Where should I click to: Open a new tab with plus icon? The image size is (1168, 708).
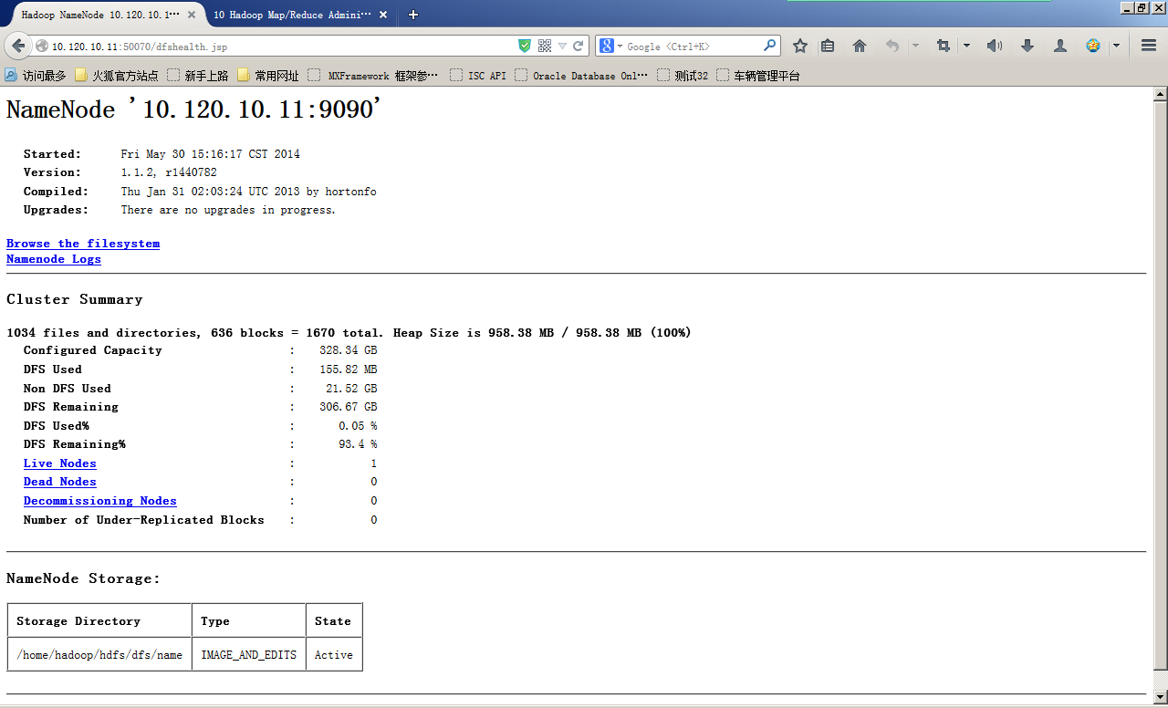[413, 15]
